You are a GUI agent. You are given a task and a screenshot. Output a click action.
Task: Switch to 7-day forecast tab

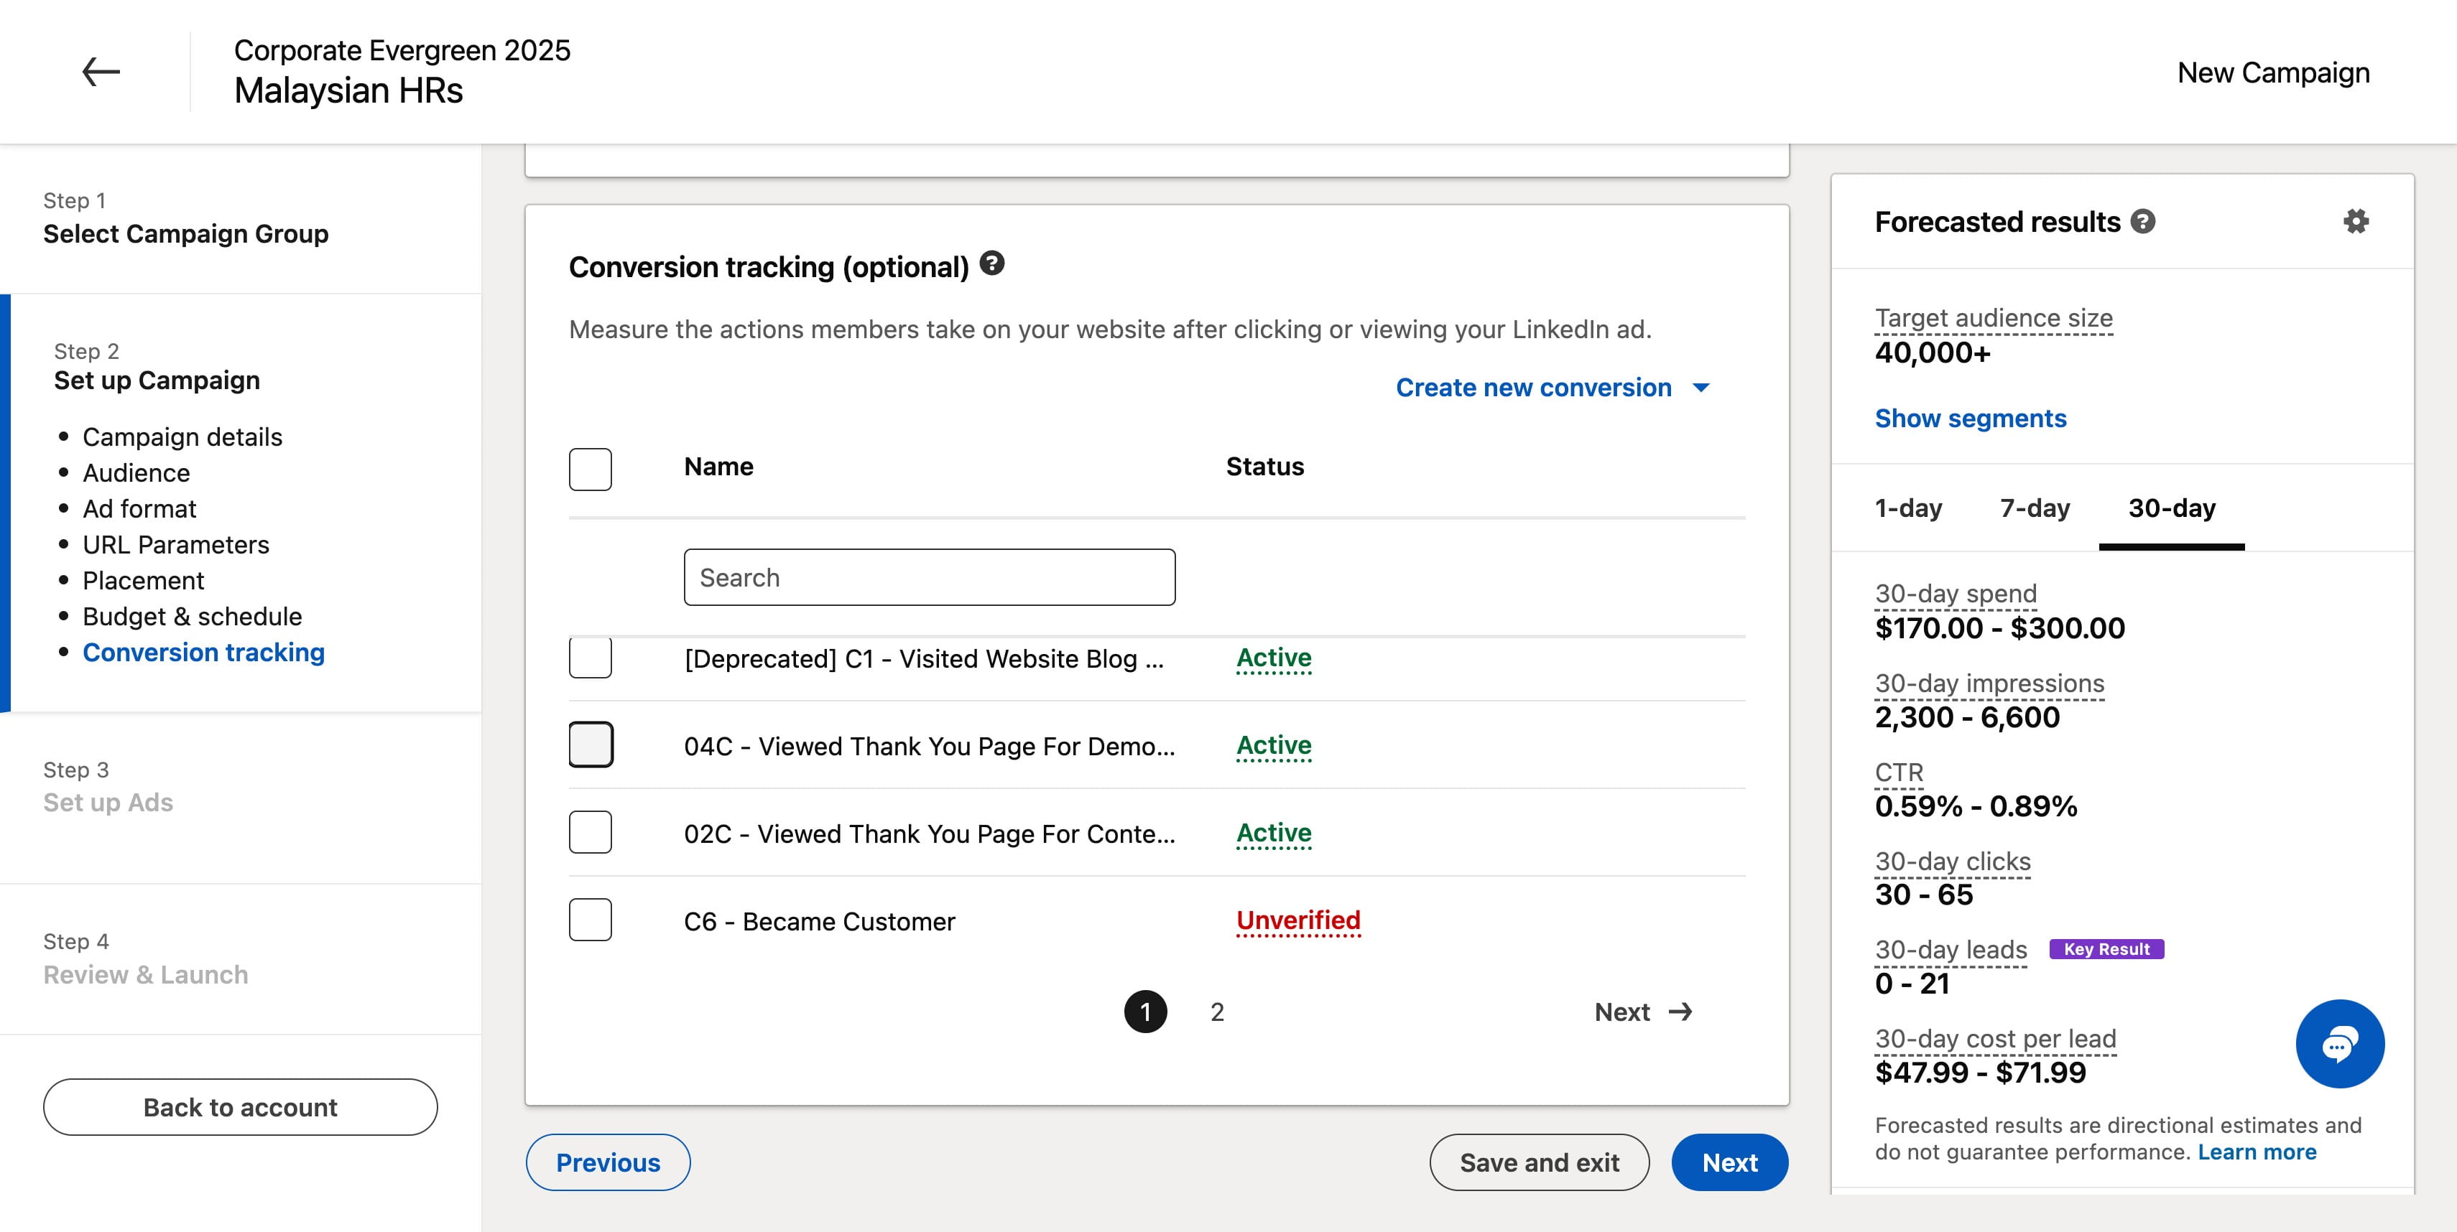tap(2035, 508)
